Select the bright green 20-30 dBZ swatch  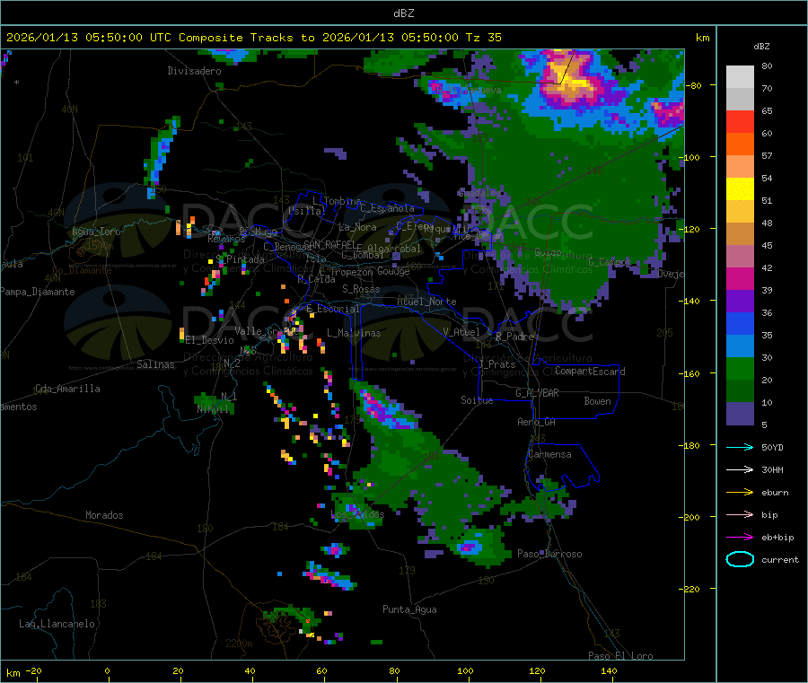coord(740,369)
